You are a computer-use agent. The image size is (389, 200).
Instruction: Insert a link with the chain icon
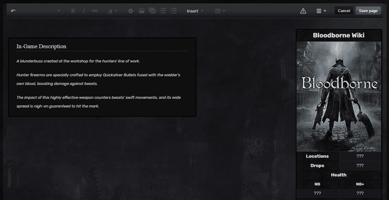click(x=94, y=11)
